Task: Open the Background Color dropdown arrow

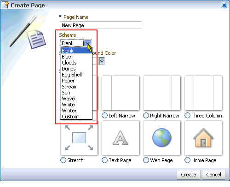Action: point(102,61)
